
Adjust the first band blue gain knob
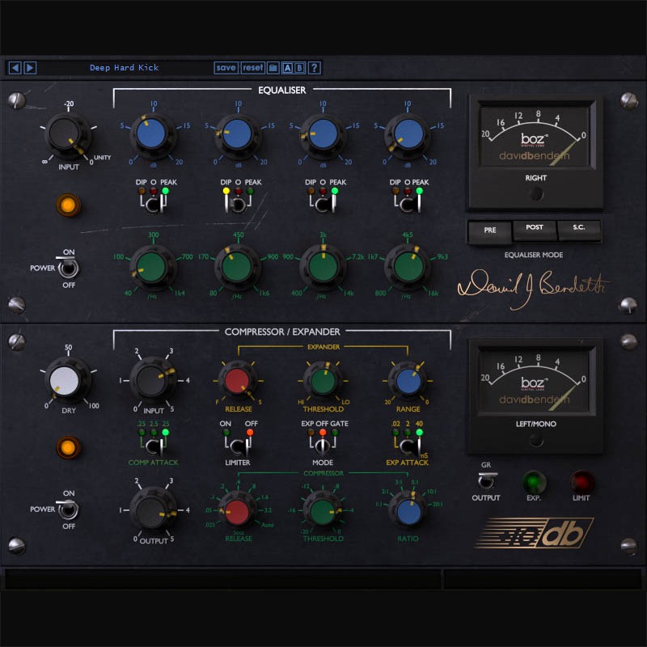tap(153, 135)
